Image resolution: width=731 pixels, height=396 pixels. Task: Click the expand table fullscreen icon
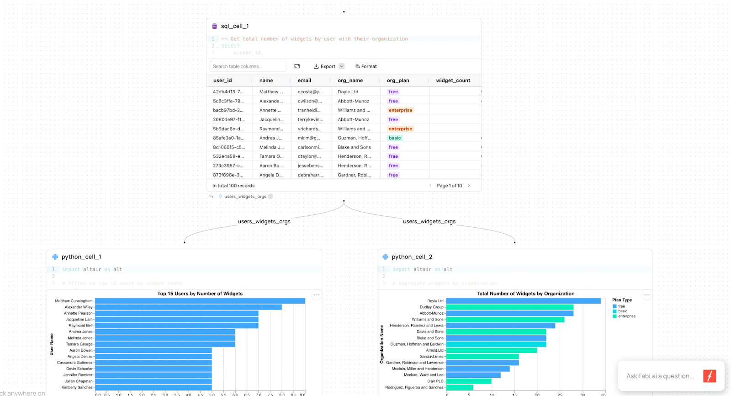297,66
